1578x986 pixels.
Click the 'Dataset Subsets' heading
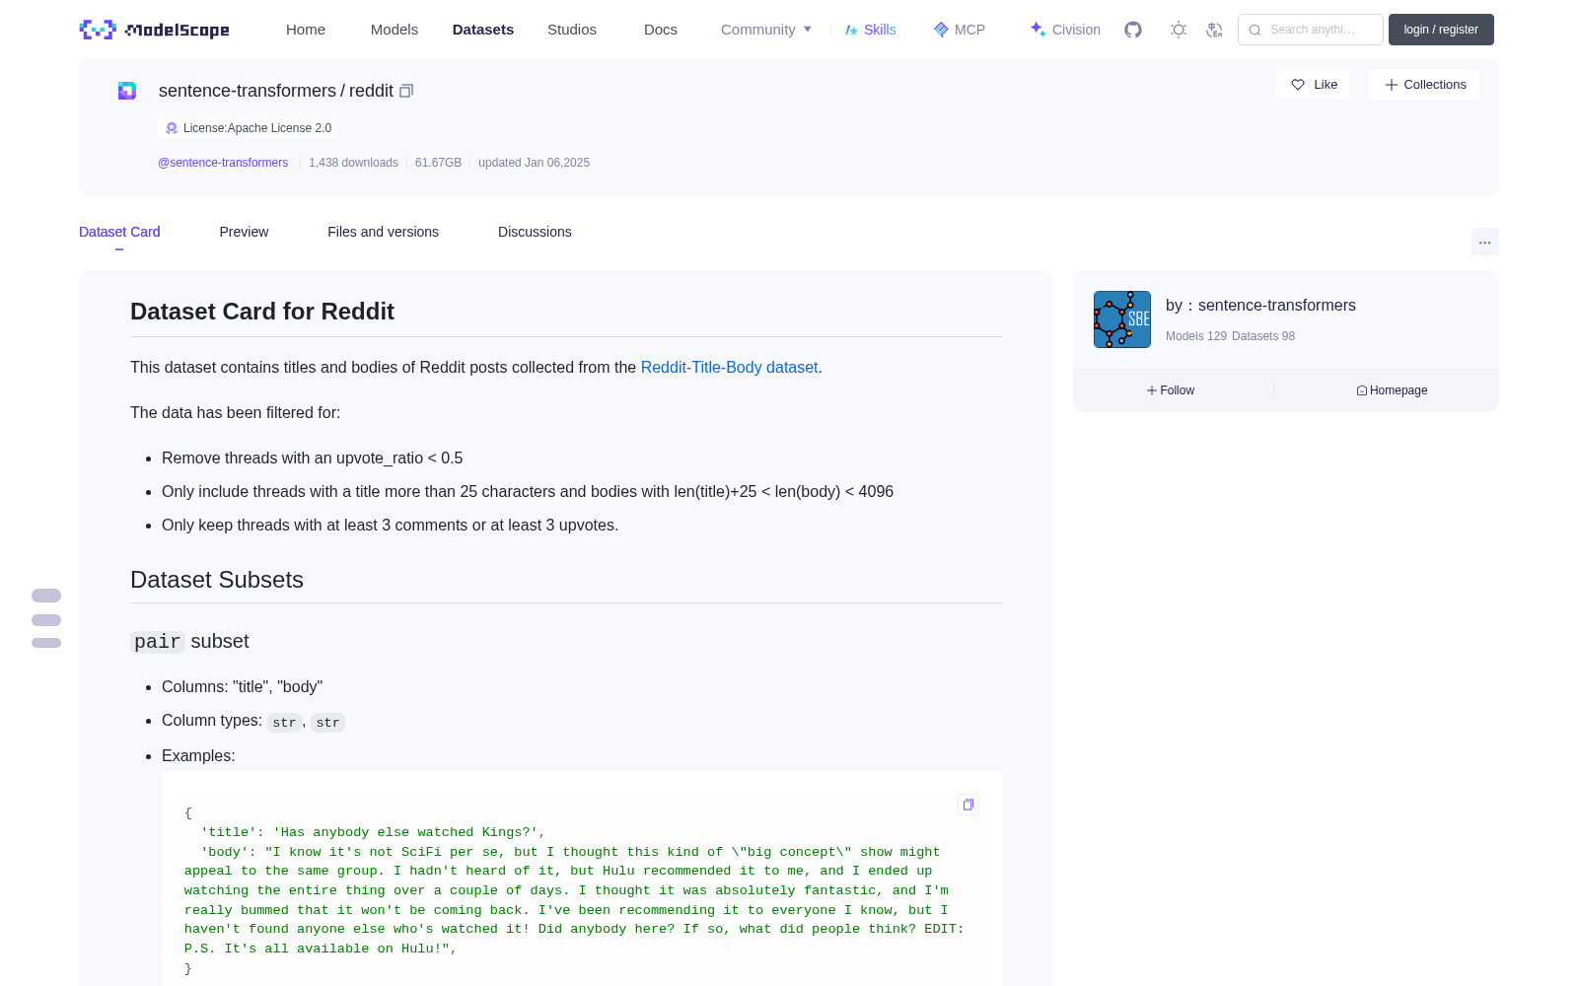[x=217, y=580]
